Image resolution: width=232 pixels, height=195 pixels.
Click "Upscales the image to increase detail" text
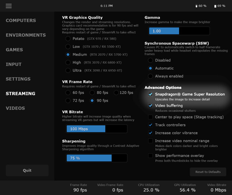pos(182,99)
